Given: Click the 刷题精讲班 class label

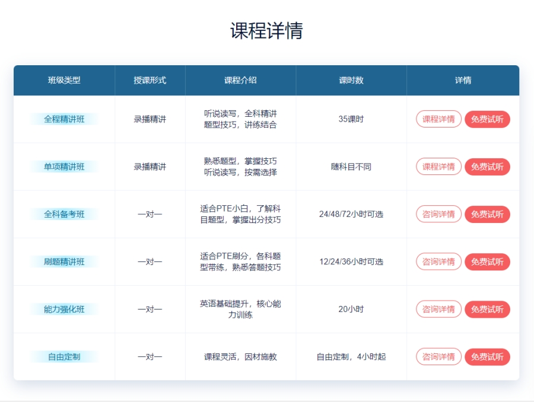Looking at the screenshot, I should coord(64,261).
